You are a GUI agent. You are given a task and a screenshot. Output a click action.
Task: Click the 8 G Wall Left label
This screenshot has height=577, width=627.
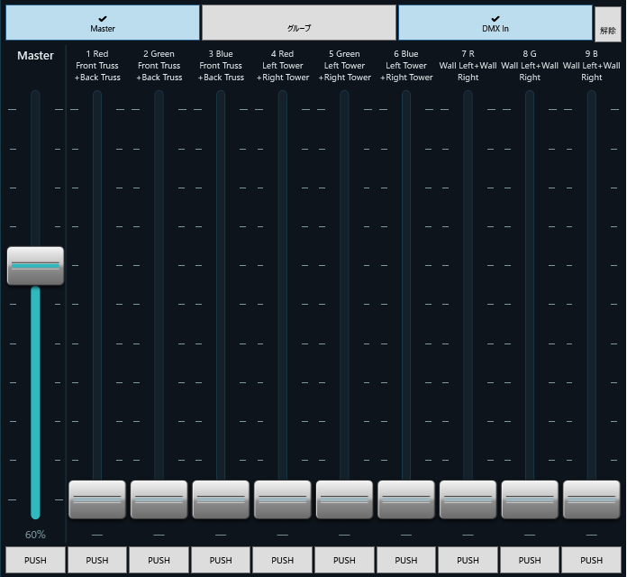tap(530, 66)
